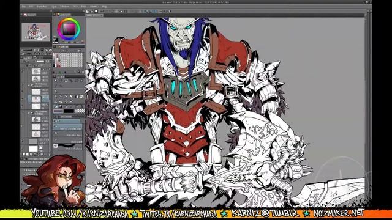The height and width of the screenshot is (220, 392).
Task: Click the Open file toolbar icon
Action: (x=92, y=12)
